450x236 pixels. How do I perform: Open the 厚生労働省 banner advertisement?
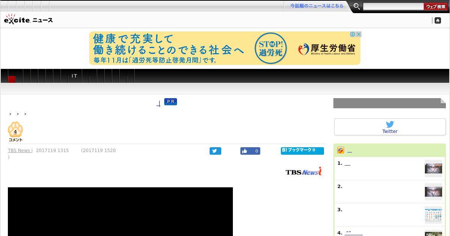coord(225,48)
